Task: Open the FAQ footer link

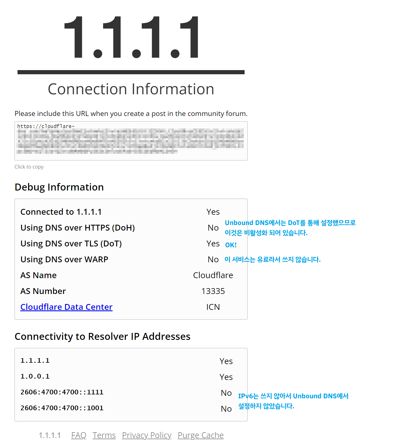Action: (79, 435)
